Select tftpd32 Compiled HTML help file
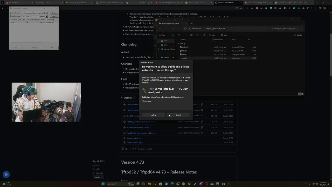Screen dimensions: 332x187 coord(218,51)
